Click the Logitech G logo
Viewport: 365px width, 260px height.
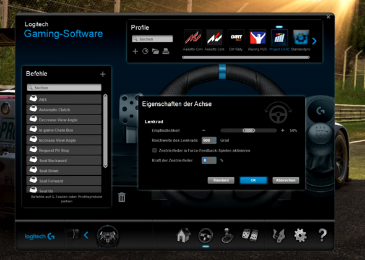pos(40,236)
